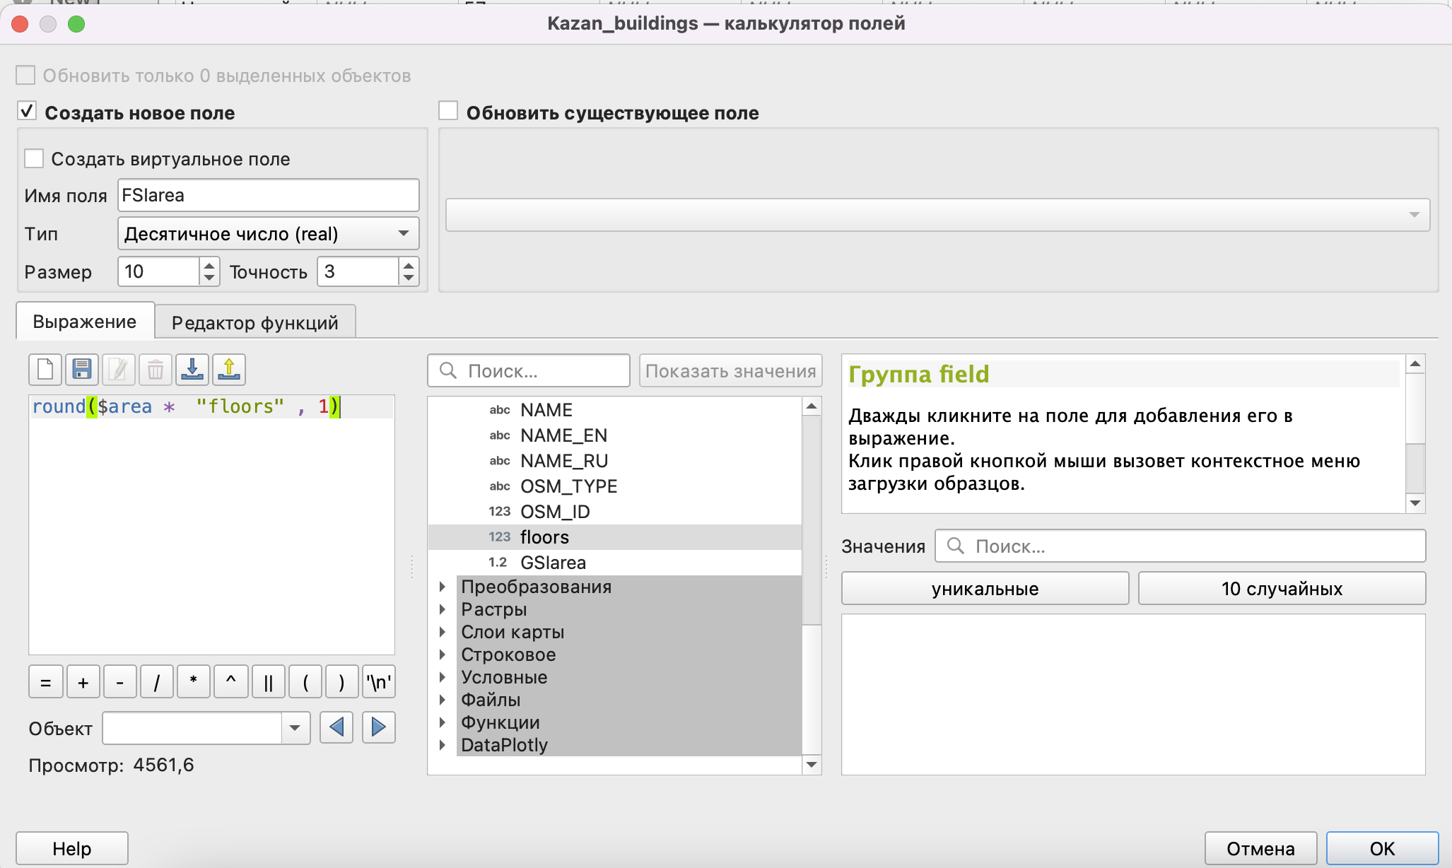Open the field type dropdown Десятичное число
1452x868 pixels.
tap(268, 233)
